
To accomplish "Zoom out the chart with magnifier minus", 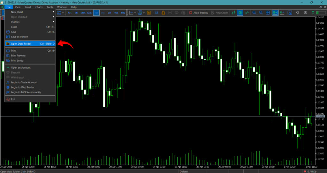I will pos(261,13).
